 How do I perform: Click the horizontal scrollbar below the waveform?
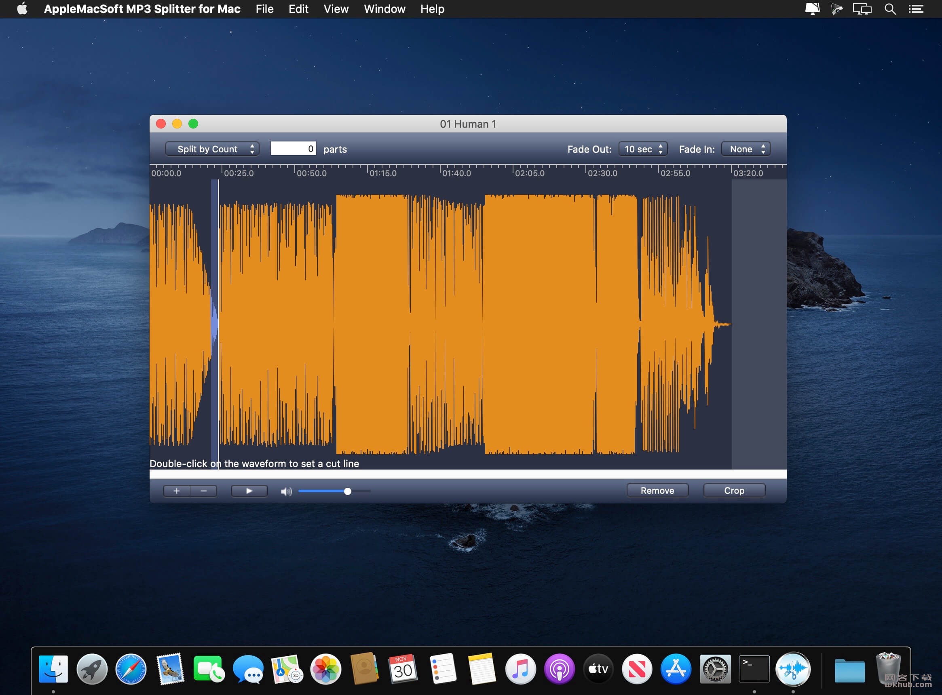(468, 474)
